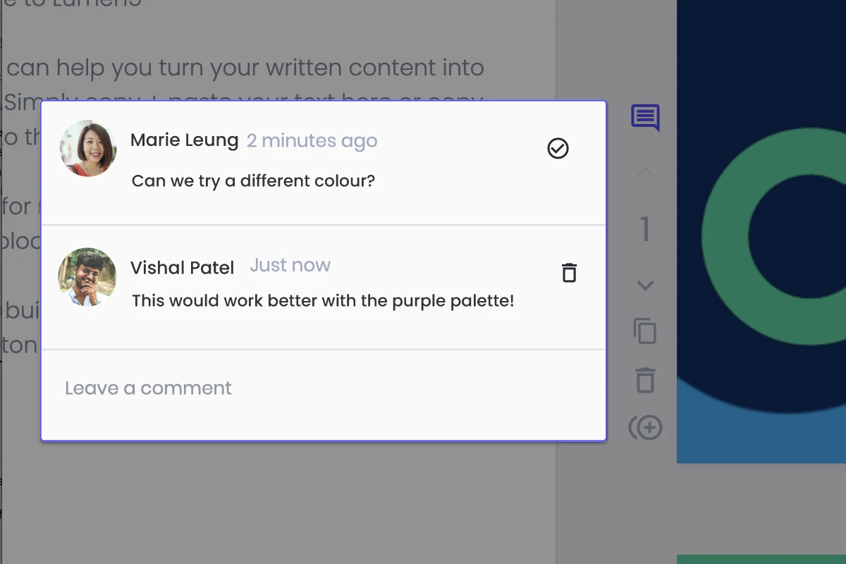Add a new scene with the plus icon
The height and width of the screenshot is (564, 846).
tap(645, 427)
